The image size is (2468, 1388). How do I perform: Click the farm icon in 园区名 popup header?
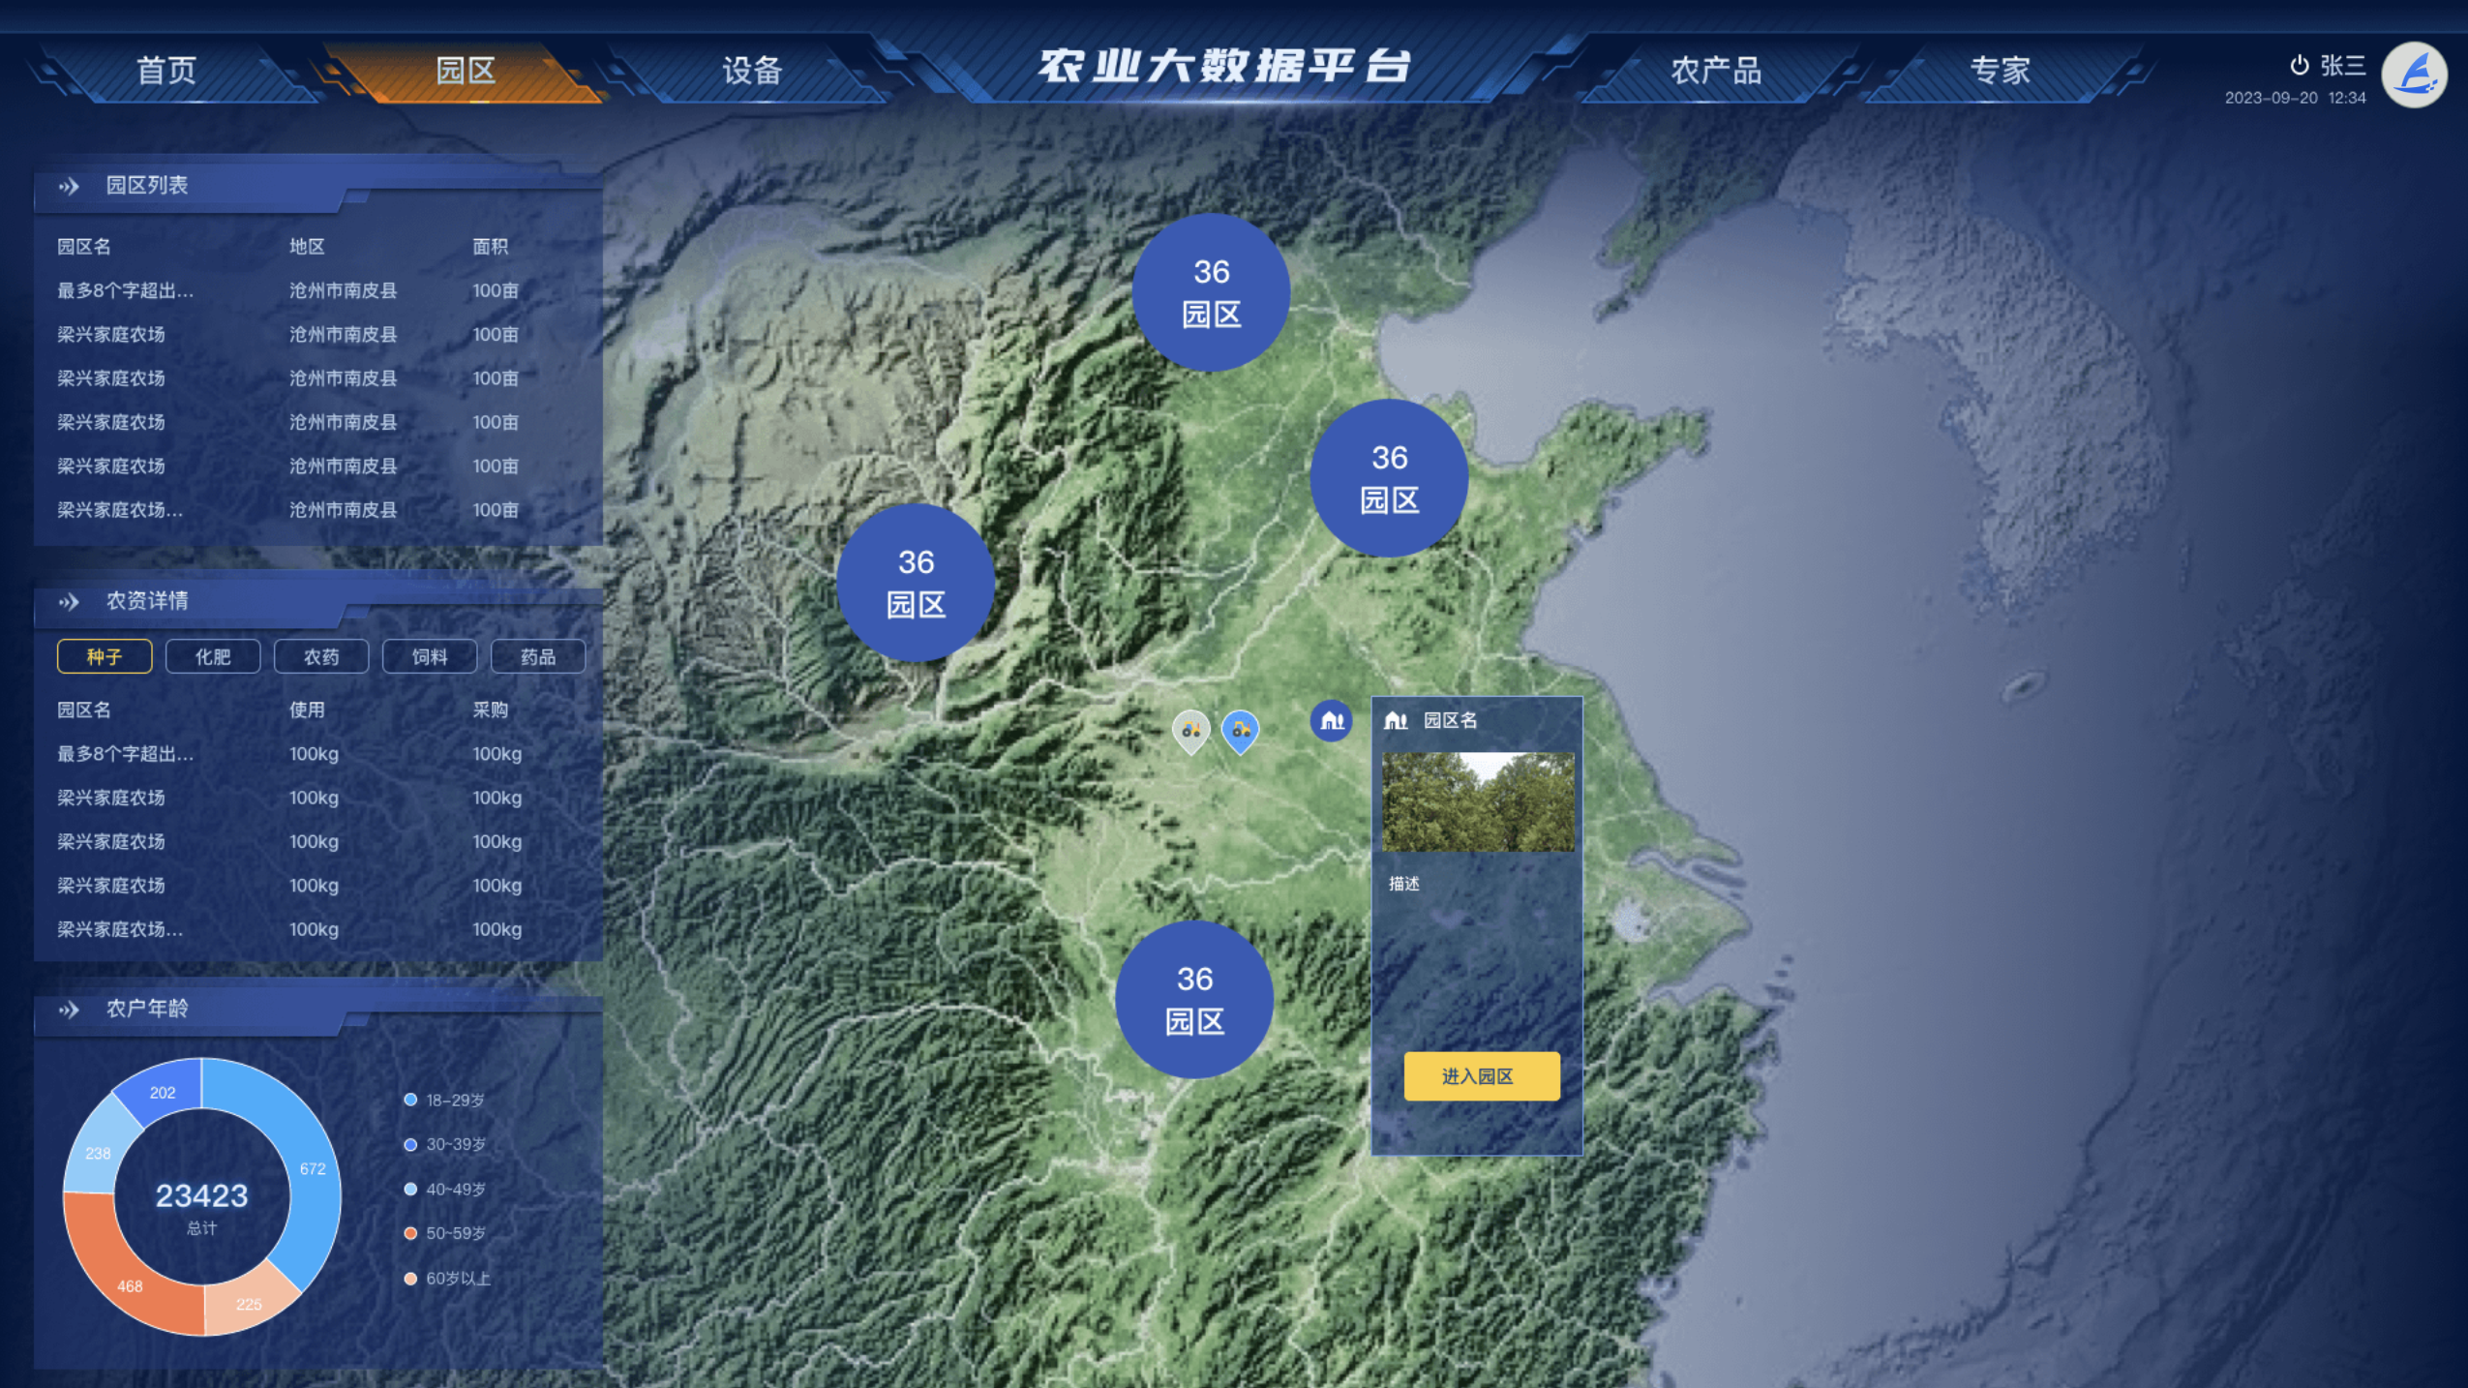(x=1395, y=720)
